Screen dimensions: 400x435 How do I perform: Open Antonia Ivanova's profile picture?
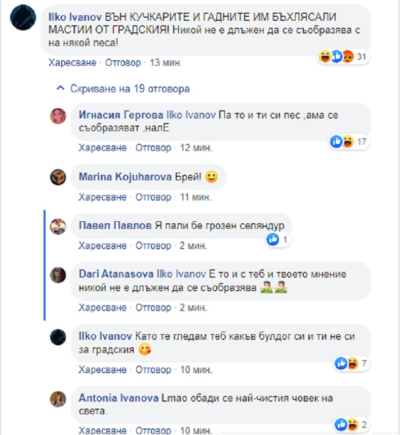pos(58,399)
